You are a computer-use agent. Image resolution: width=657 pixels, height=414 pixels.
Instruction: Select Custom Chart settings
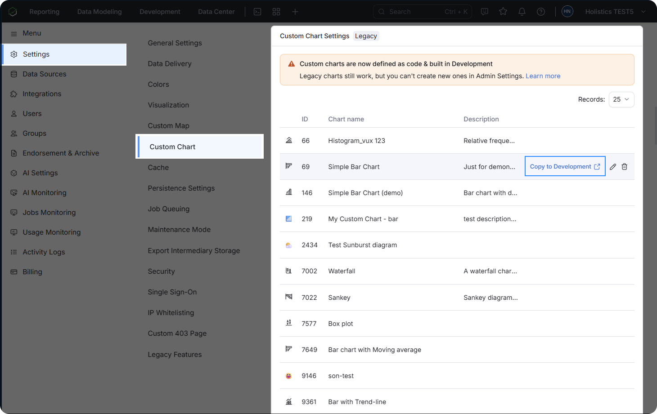point(200,147)
